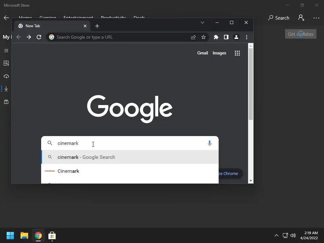This screenshot has width=324, height=243.
Task: Select the Store downloads and updates icon
Action: [6, 89]
